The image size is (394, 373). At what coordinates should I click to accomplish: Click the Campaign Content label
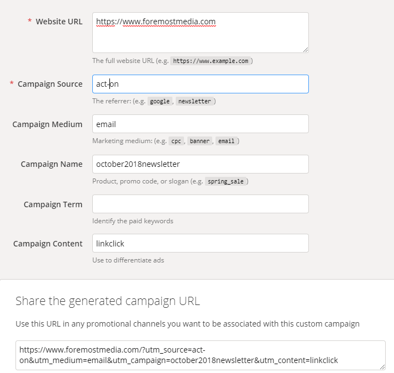pyautogui.click(x=48, y=244)
